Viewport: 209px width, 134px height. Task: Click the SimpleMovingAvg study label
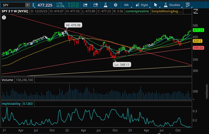point(166,11)
